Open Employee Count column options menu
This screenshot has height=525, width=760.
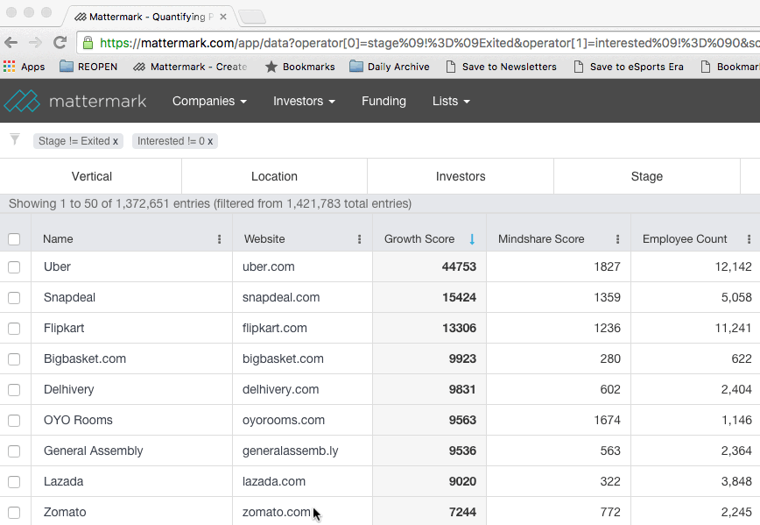point(749,238)
